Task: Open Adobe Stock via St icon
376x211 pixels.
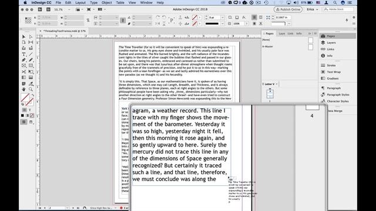Action: tap(48, 9)
